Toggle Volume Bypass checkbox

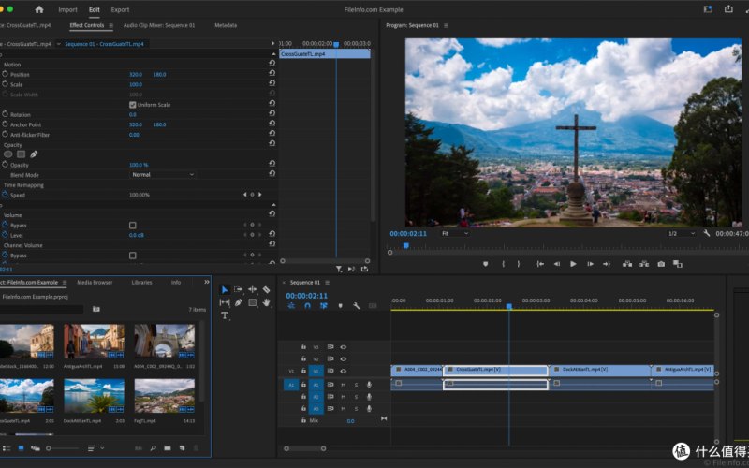pyautogui.click(x=133, y=226)
